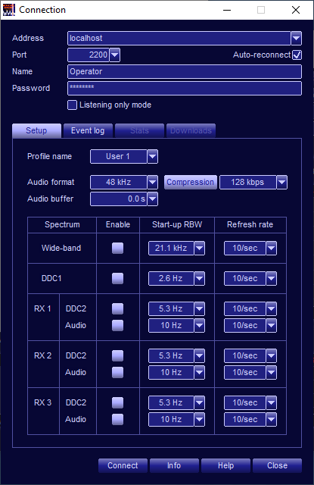314x485 pixels.
Task: Toggle the Auto-reconnect checkbox
Action: tap(297, 55)
